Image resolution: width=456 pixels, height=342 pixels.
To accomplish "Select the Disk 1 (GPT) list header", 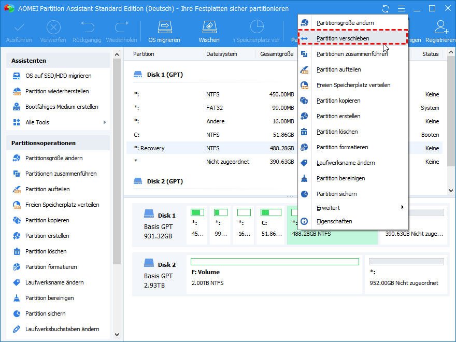I will pyautogui.click(x=158, y=75).
